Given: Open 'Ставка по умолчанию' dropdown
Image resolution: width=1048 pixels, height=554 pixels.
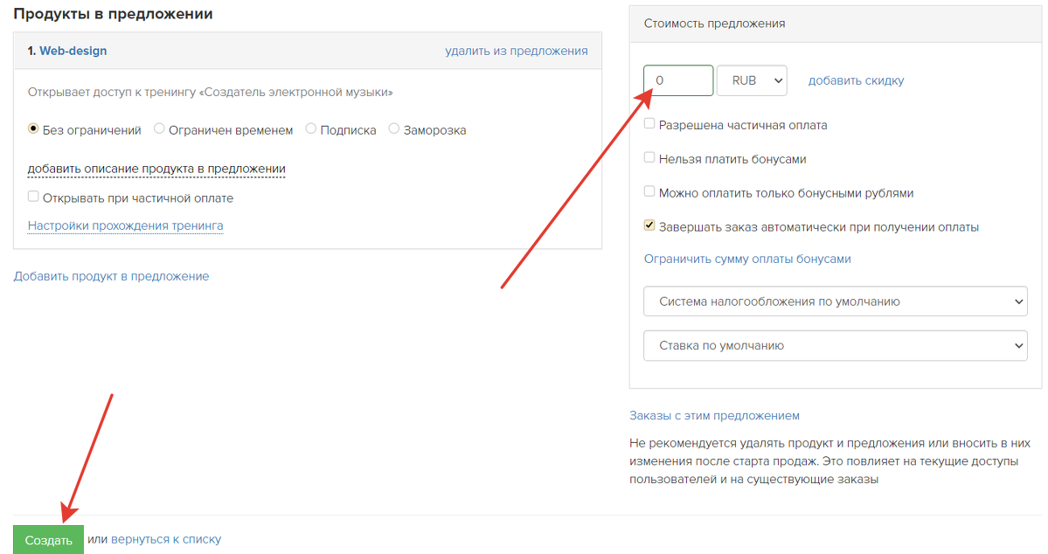Looking at the screenshot, I should (x=836, y=345).
